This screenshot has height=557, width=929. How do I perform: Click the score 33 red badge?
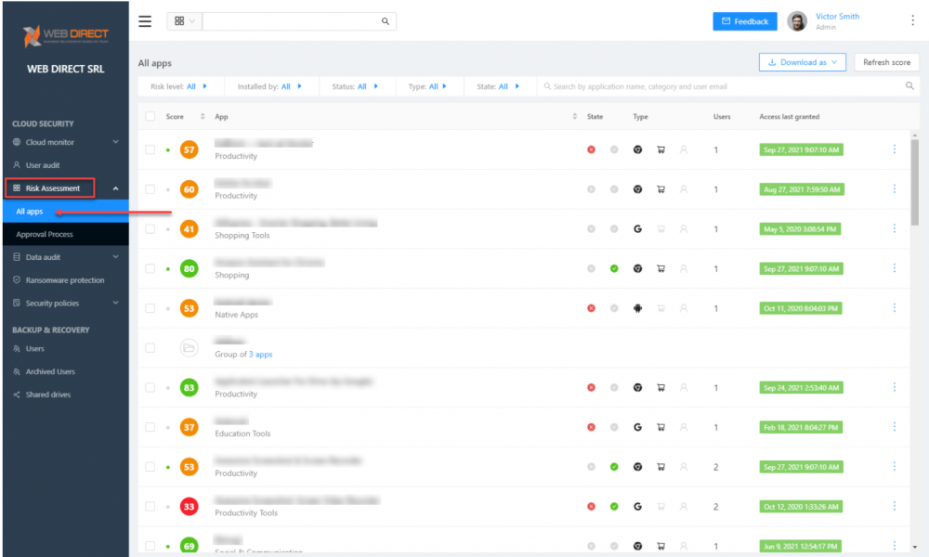point(189,507)
